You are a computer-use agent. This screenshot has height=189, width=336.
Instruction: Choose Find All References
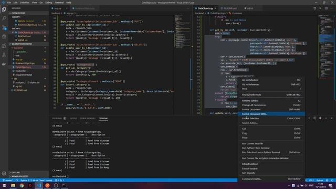coord(271,94)
